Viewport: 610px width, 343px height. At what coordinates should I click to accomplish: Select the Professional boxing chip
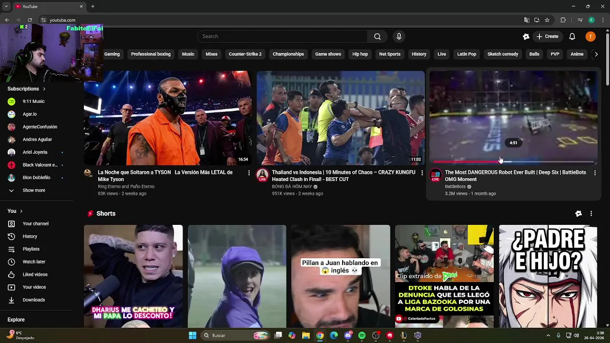pos(151,54)
